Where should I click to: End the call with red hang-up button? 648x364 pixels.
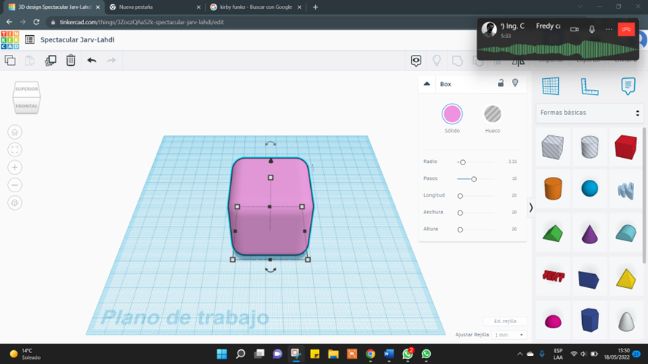(x=626, y=29)
